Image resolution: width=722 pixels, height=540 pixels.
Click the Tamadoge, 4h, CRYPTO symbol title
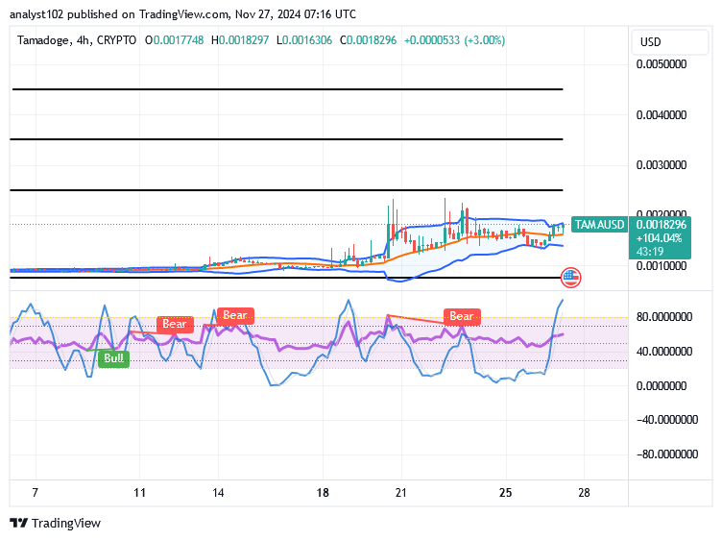[77, 40]
